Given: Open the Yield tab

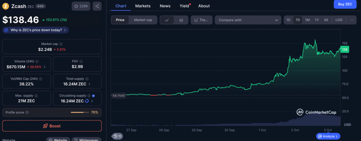Looking at the screenshot, I should (x=184, y=6).
